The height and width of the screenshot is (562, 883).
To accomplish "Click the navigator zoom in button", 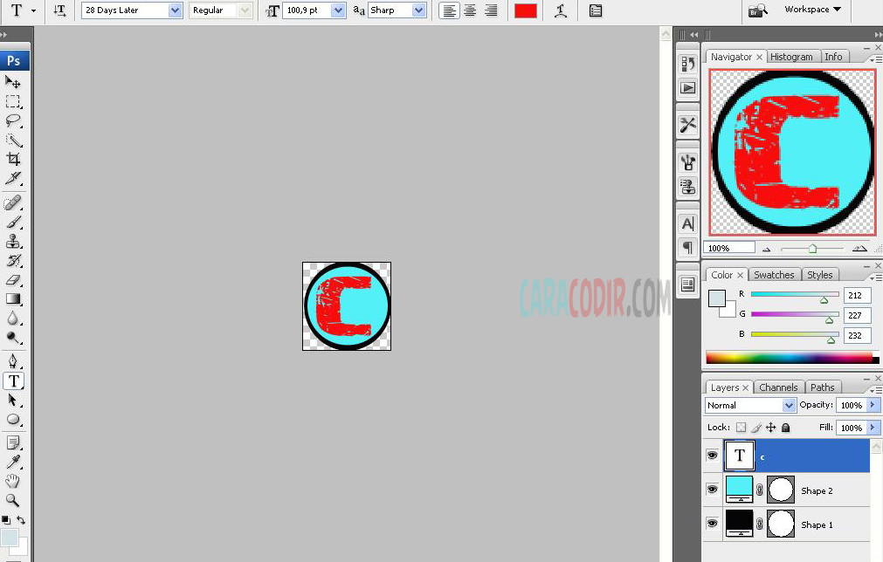I will pos(859,248).
